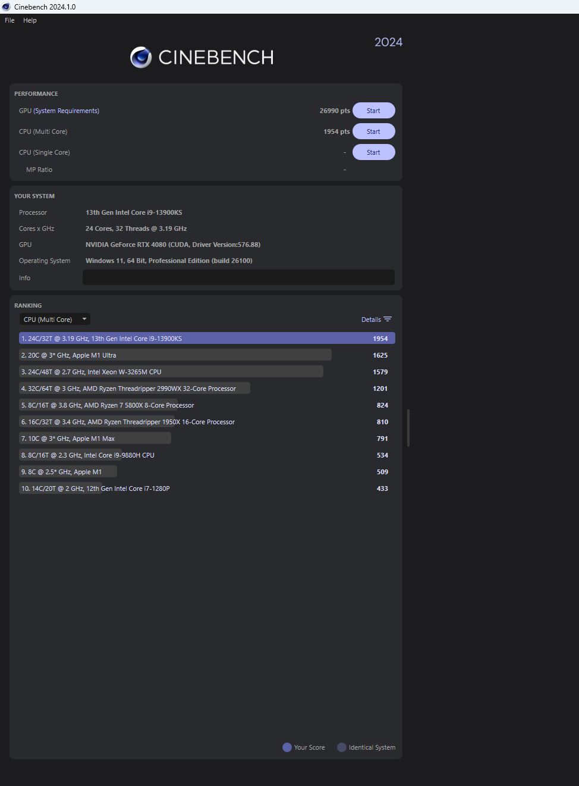
Task: Click the 2024 version label
Action: [388, 42]
